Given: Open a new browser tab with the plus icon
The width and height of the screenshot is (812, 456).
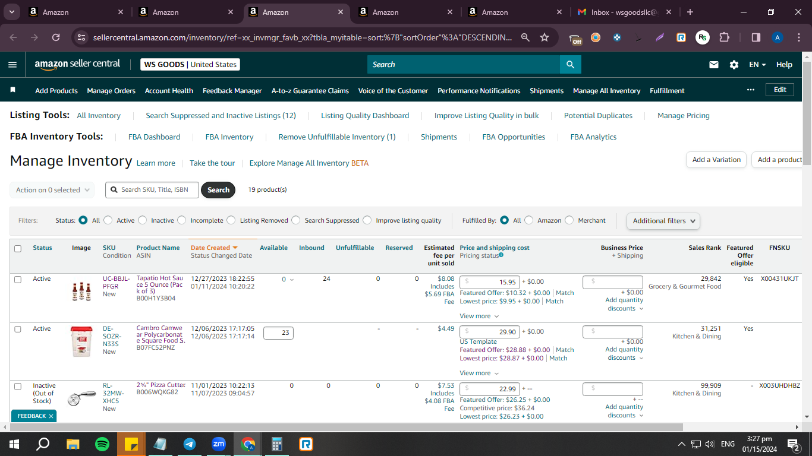Looking at the screenshot, I should [690, 12].
